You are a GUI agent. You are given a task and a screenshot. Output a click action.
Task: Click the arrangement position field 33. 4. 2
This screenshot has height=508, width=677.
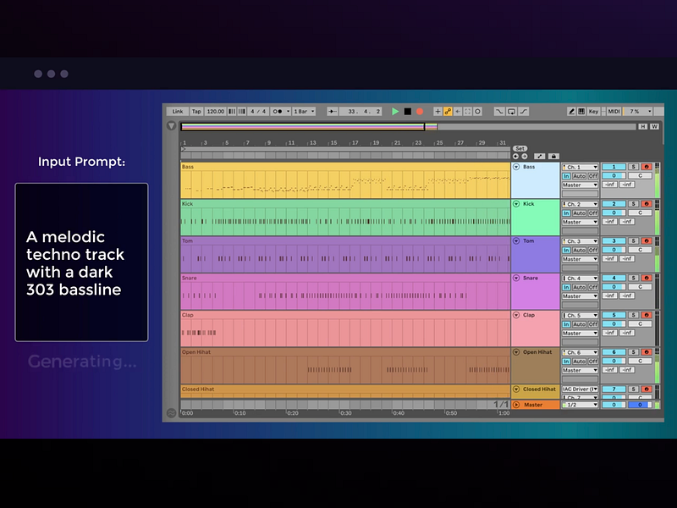(x=361, y=112)
